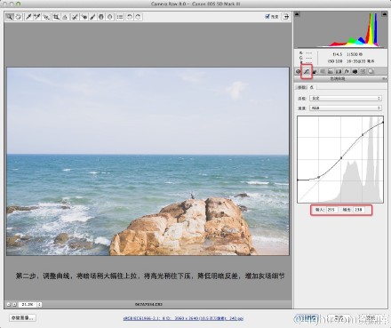Toggle shadow clipping warning in histogram
This screenshot has width=391, height=328.
coord(297,14)
